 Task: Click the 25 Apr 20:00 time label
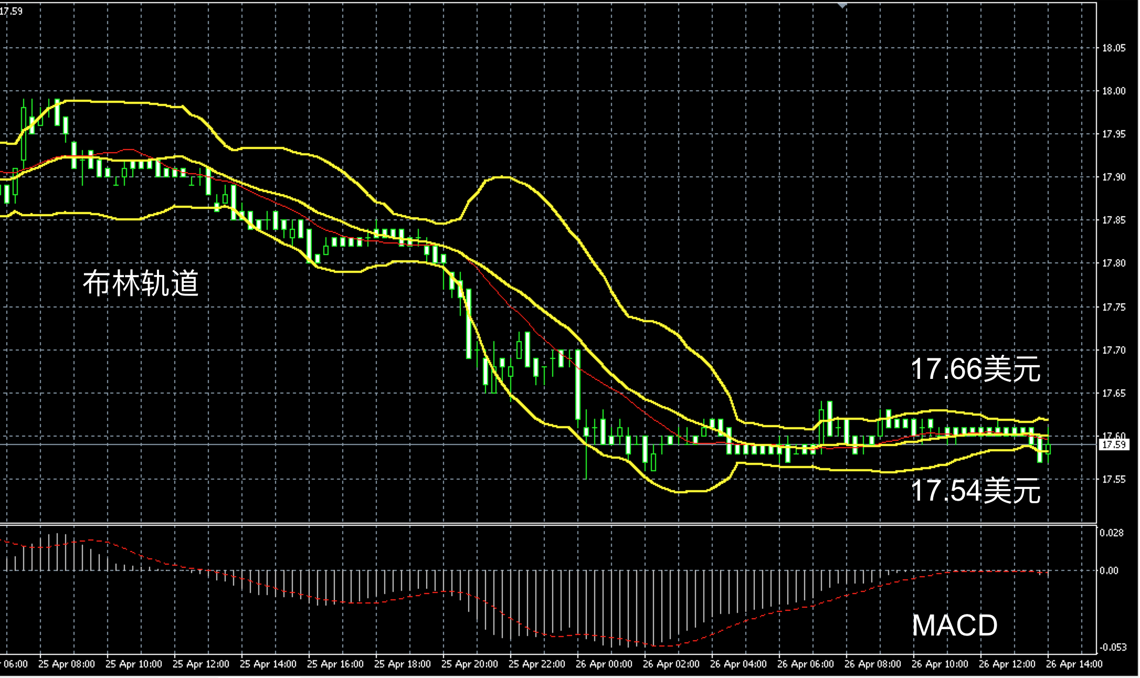[469, 664]
